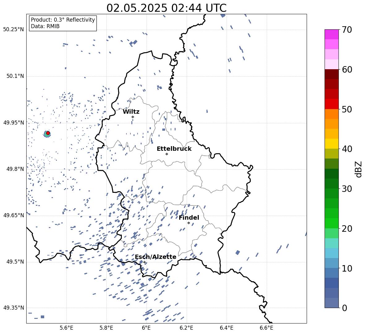Click the 30 colorbar tick label
This screenshot has height=334, width=366.
tap(347, 189)
